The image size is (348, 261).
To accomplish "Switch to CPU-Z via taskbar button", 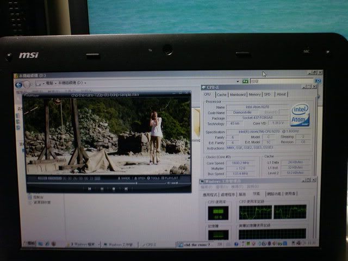I will click(x=149, y=245).
